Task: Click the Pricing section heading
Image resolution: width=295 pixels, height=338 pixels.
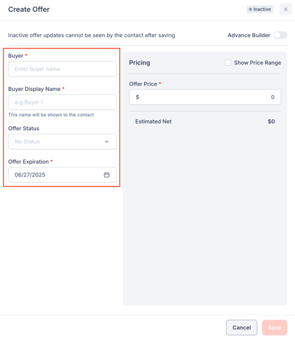Action: pos(140,62)
